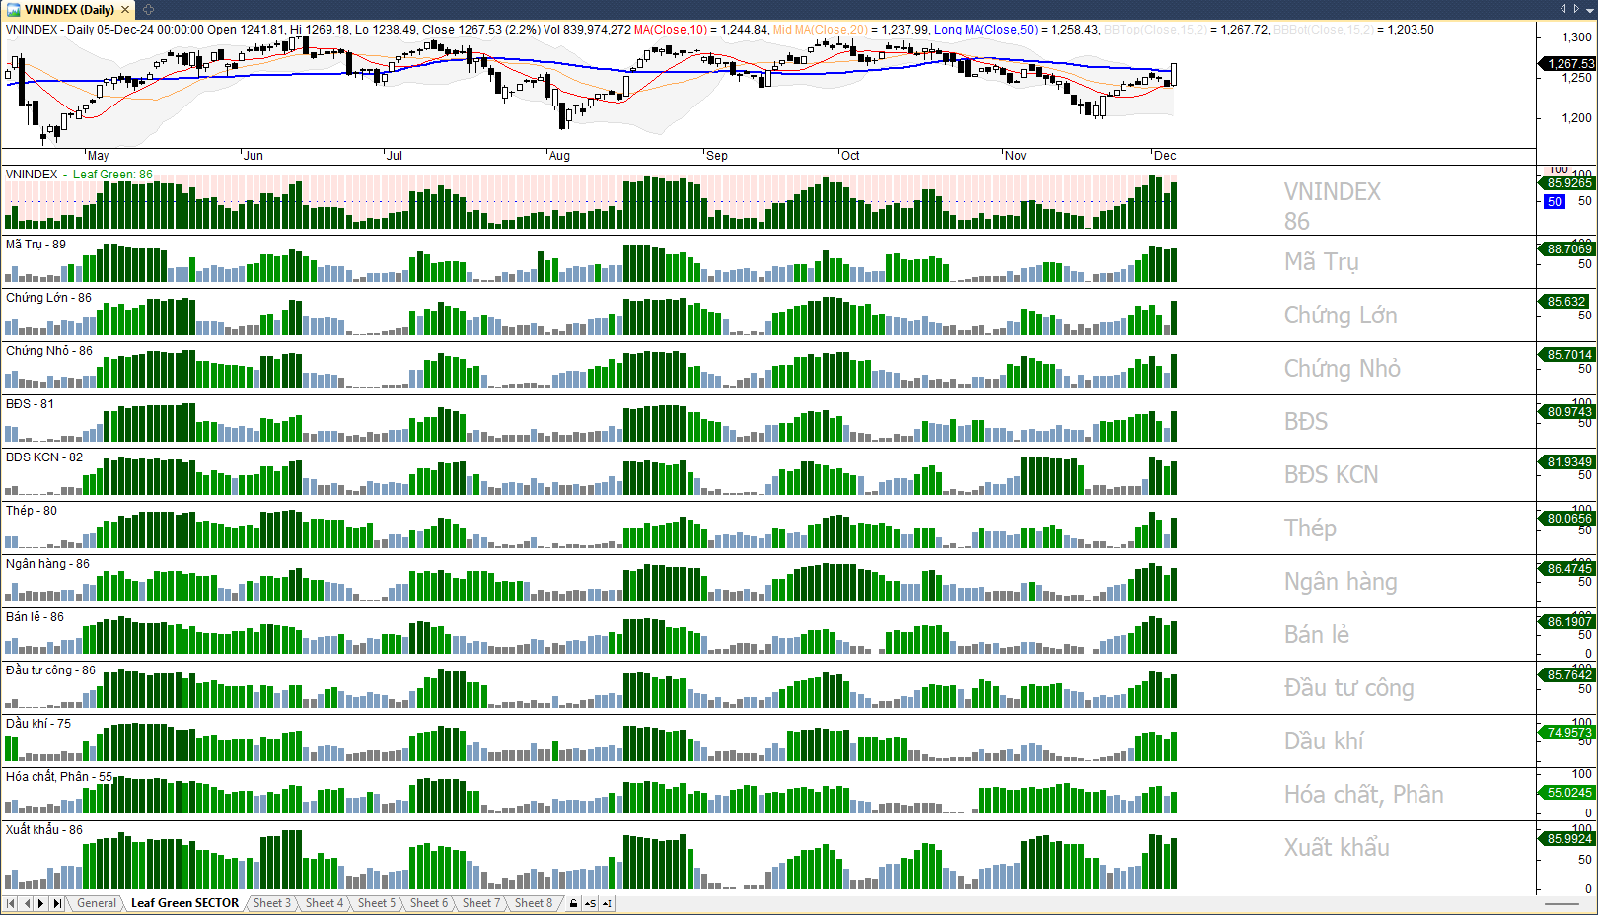
Task: Toggle the interval link 'I' button
Action: pos(607,903)
